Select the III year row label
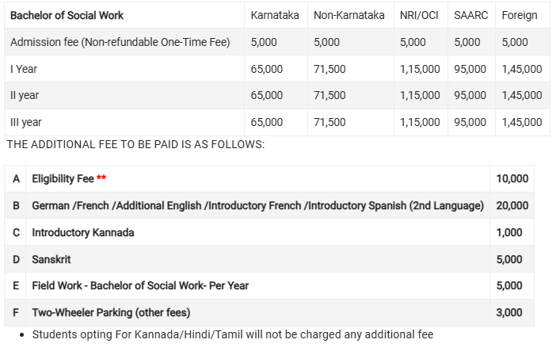This screenshot has width=556, height=351. [25, 122]
